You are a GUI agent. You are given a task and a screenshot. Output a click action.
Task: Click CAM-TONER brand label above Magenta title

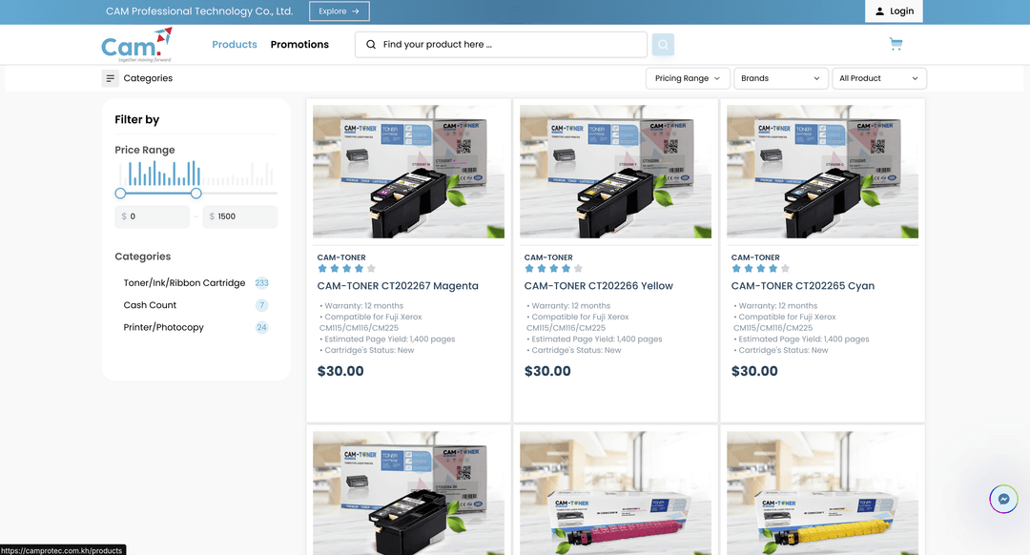(341, 257)
